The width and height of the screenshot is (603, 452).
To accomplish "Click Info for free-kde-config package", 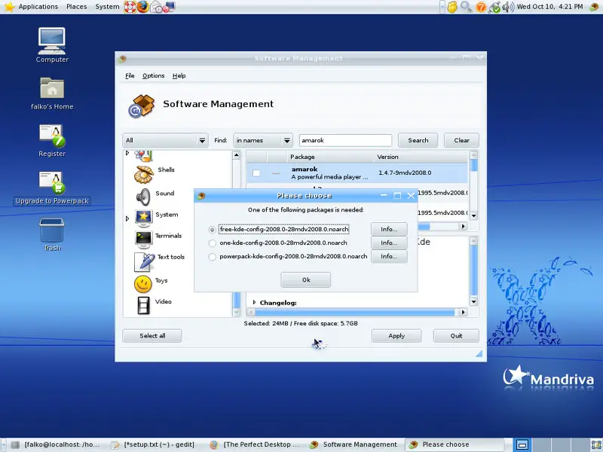I will pos(389,230).
